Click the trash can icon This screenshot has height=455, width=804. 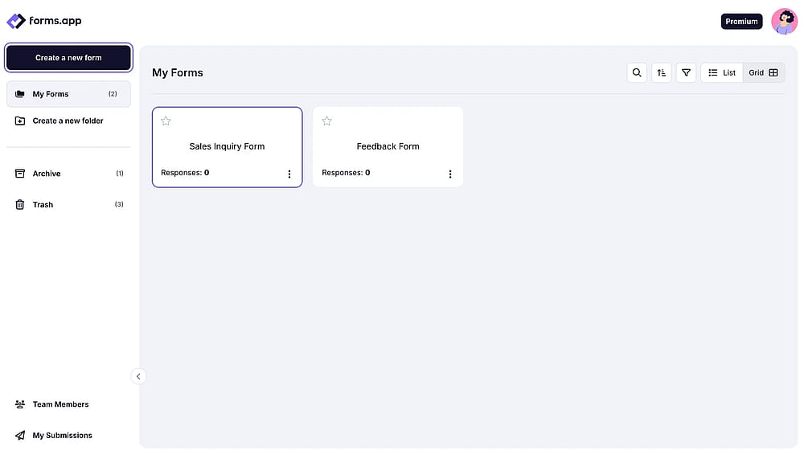click(20, 204)
